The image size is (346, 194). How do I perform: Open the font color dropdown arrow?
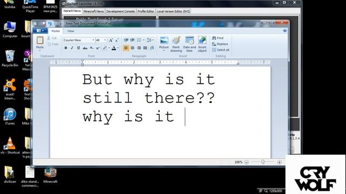tap(118, 48)
